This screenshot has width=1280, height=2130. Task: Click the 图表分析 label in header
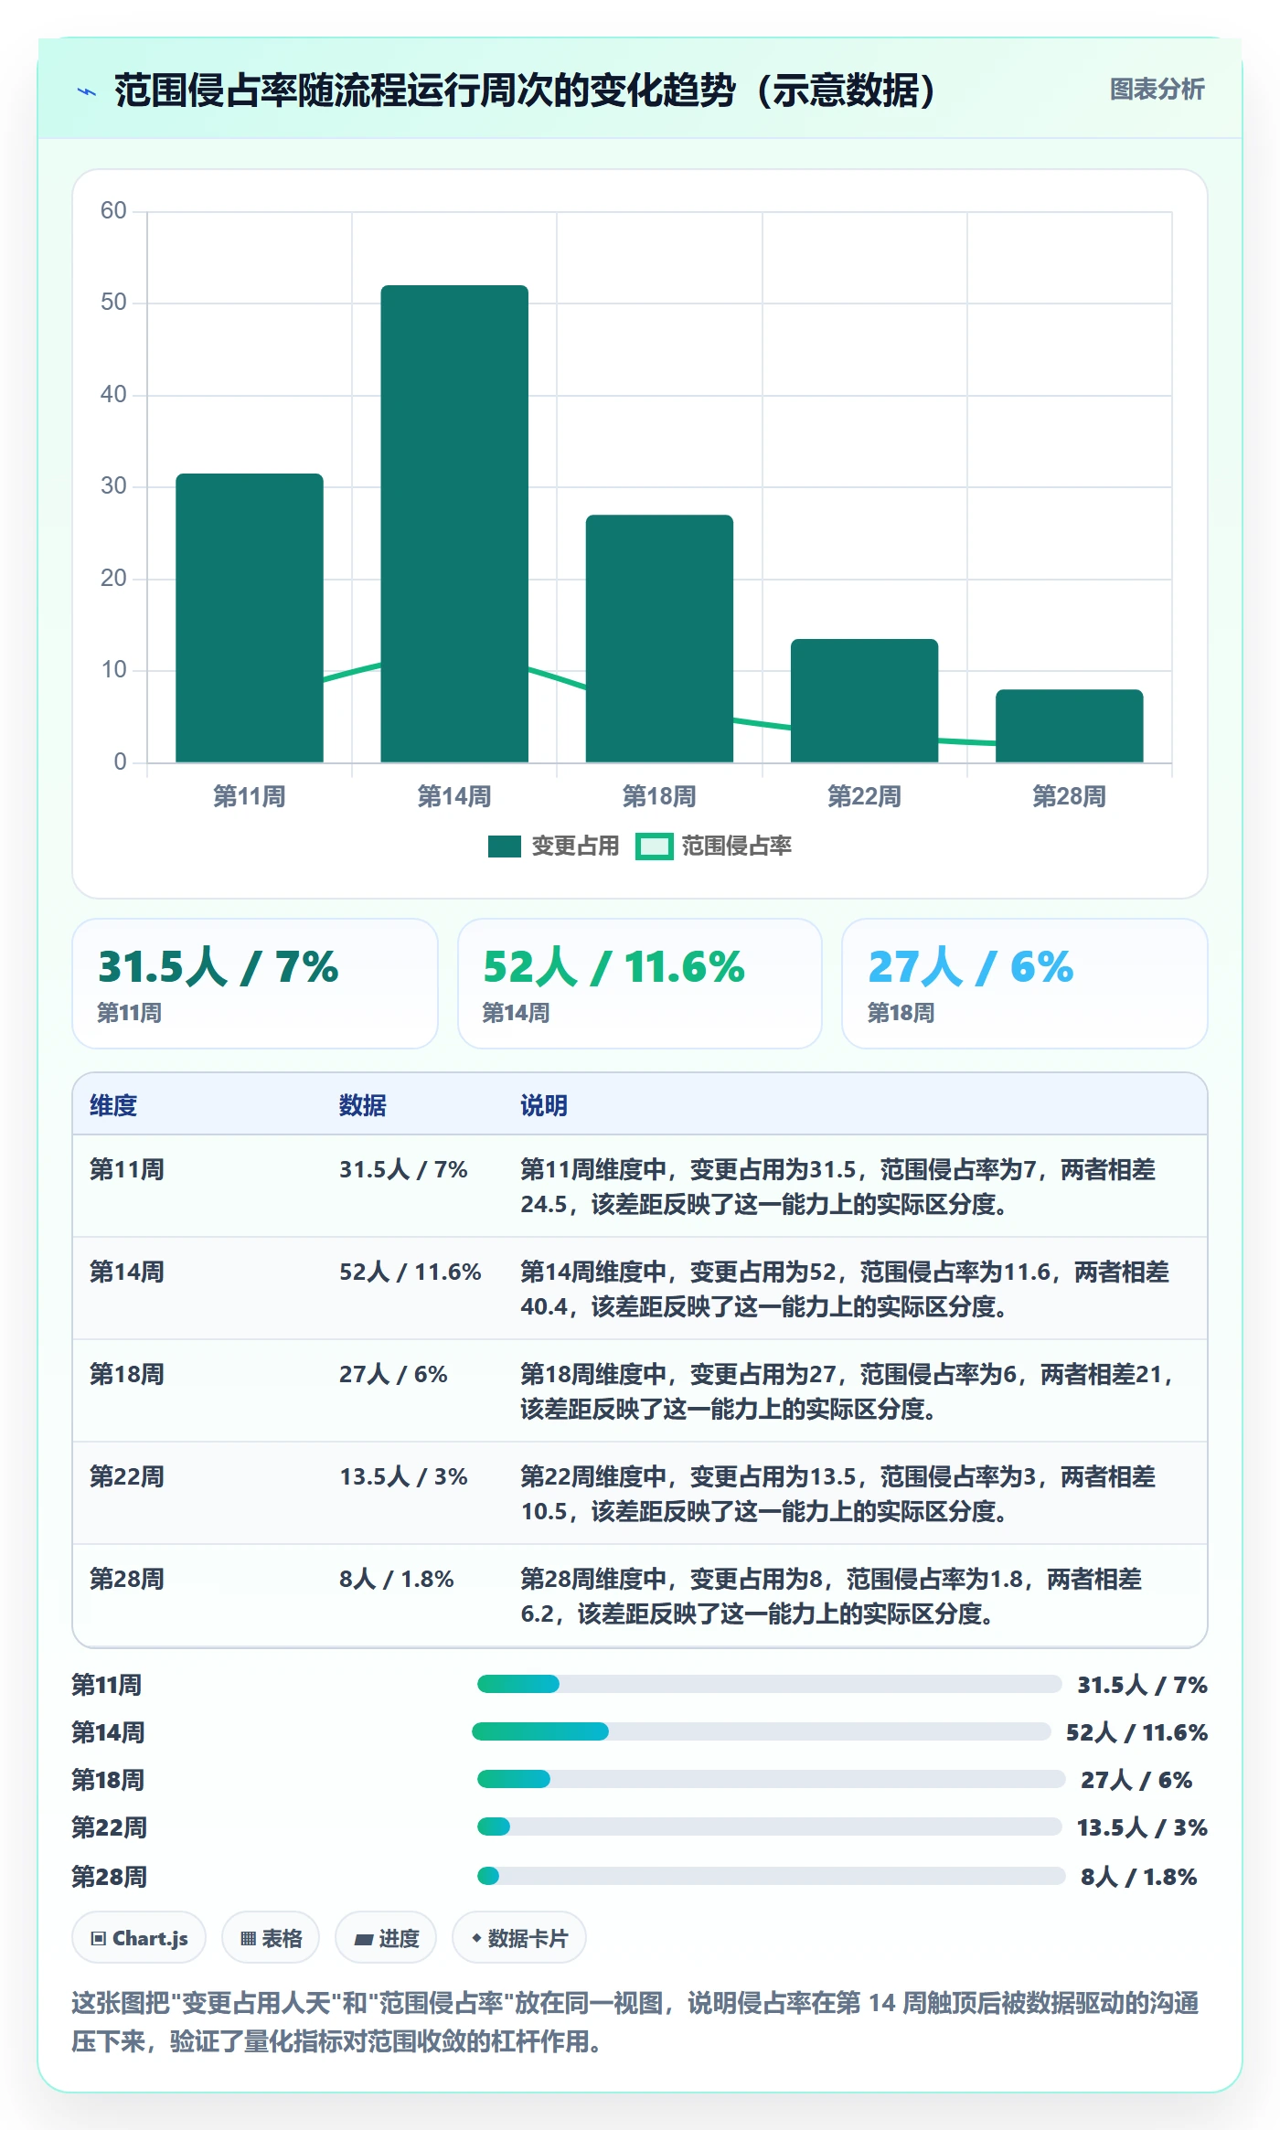(x=1157, y=90)
